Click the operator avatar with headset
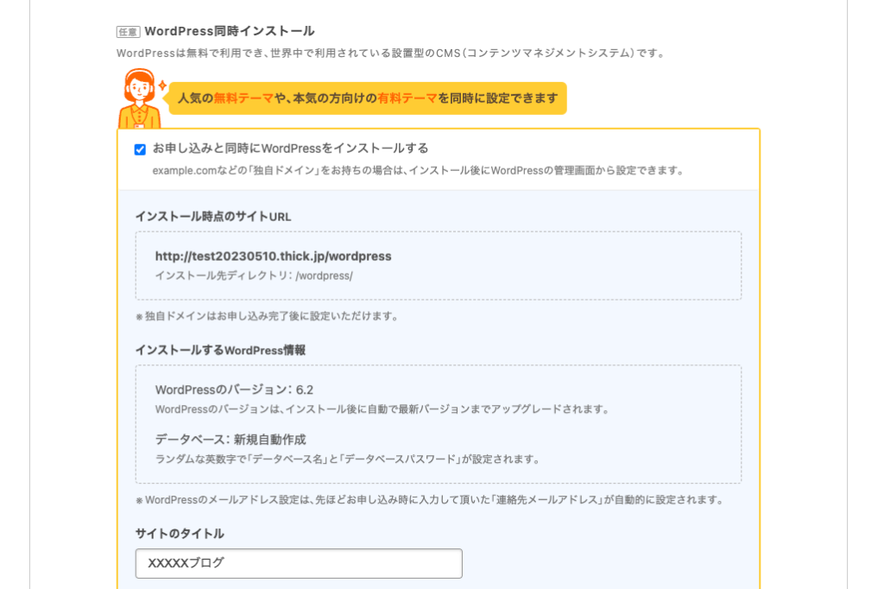This screenshot has height=589, width=884. tap(138, 98)
